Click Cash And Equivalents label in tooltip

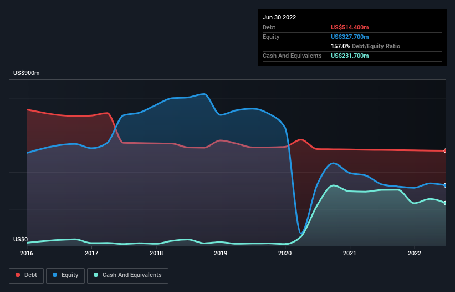(292, 56)
